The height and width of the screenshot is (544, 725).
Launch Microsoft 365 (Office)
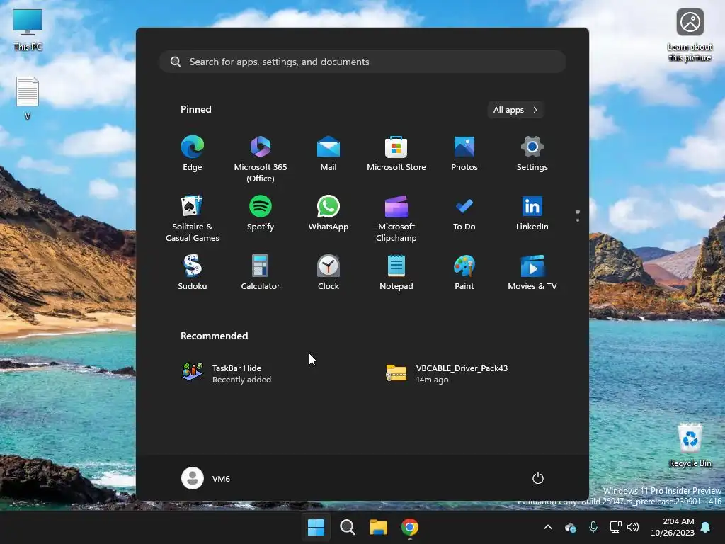261,159
